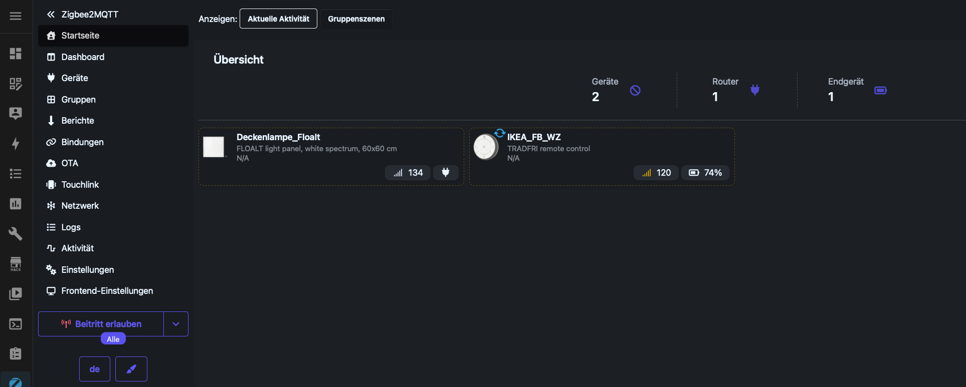Switch to the Aktuelle Aktivität tab

pos(278,19)
